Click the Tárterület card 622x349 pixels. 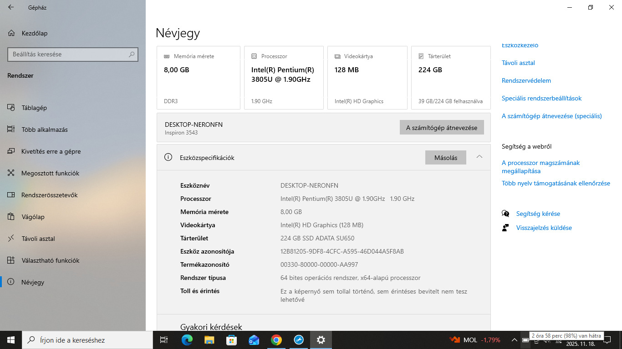click(451, 78)
